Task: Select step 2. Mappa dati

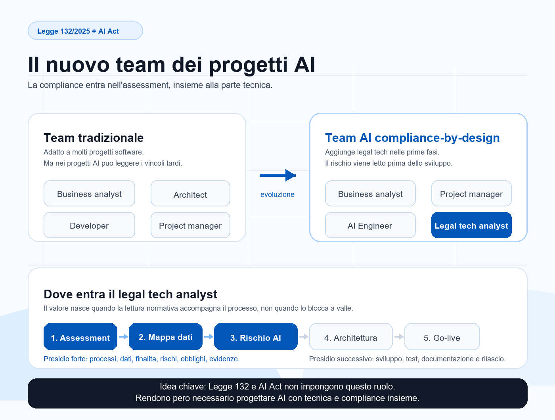Action: click(x=166, y=337)
